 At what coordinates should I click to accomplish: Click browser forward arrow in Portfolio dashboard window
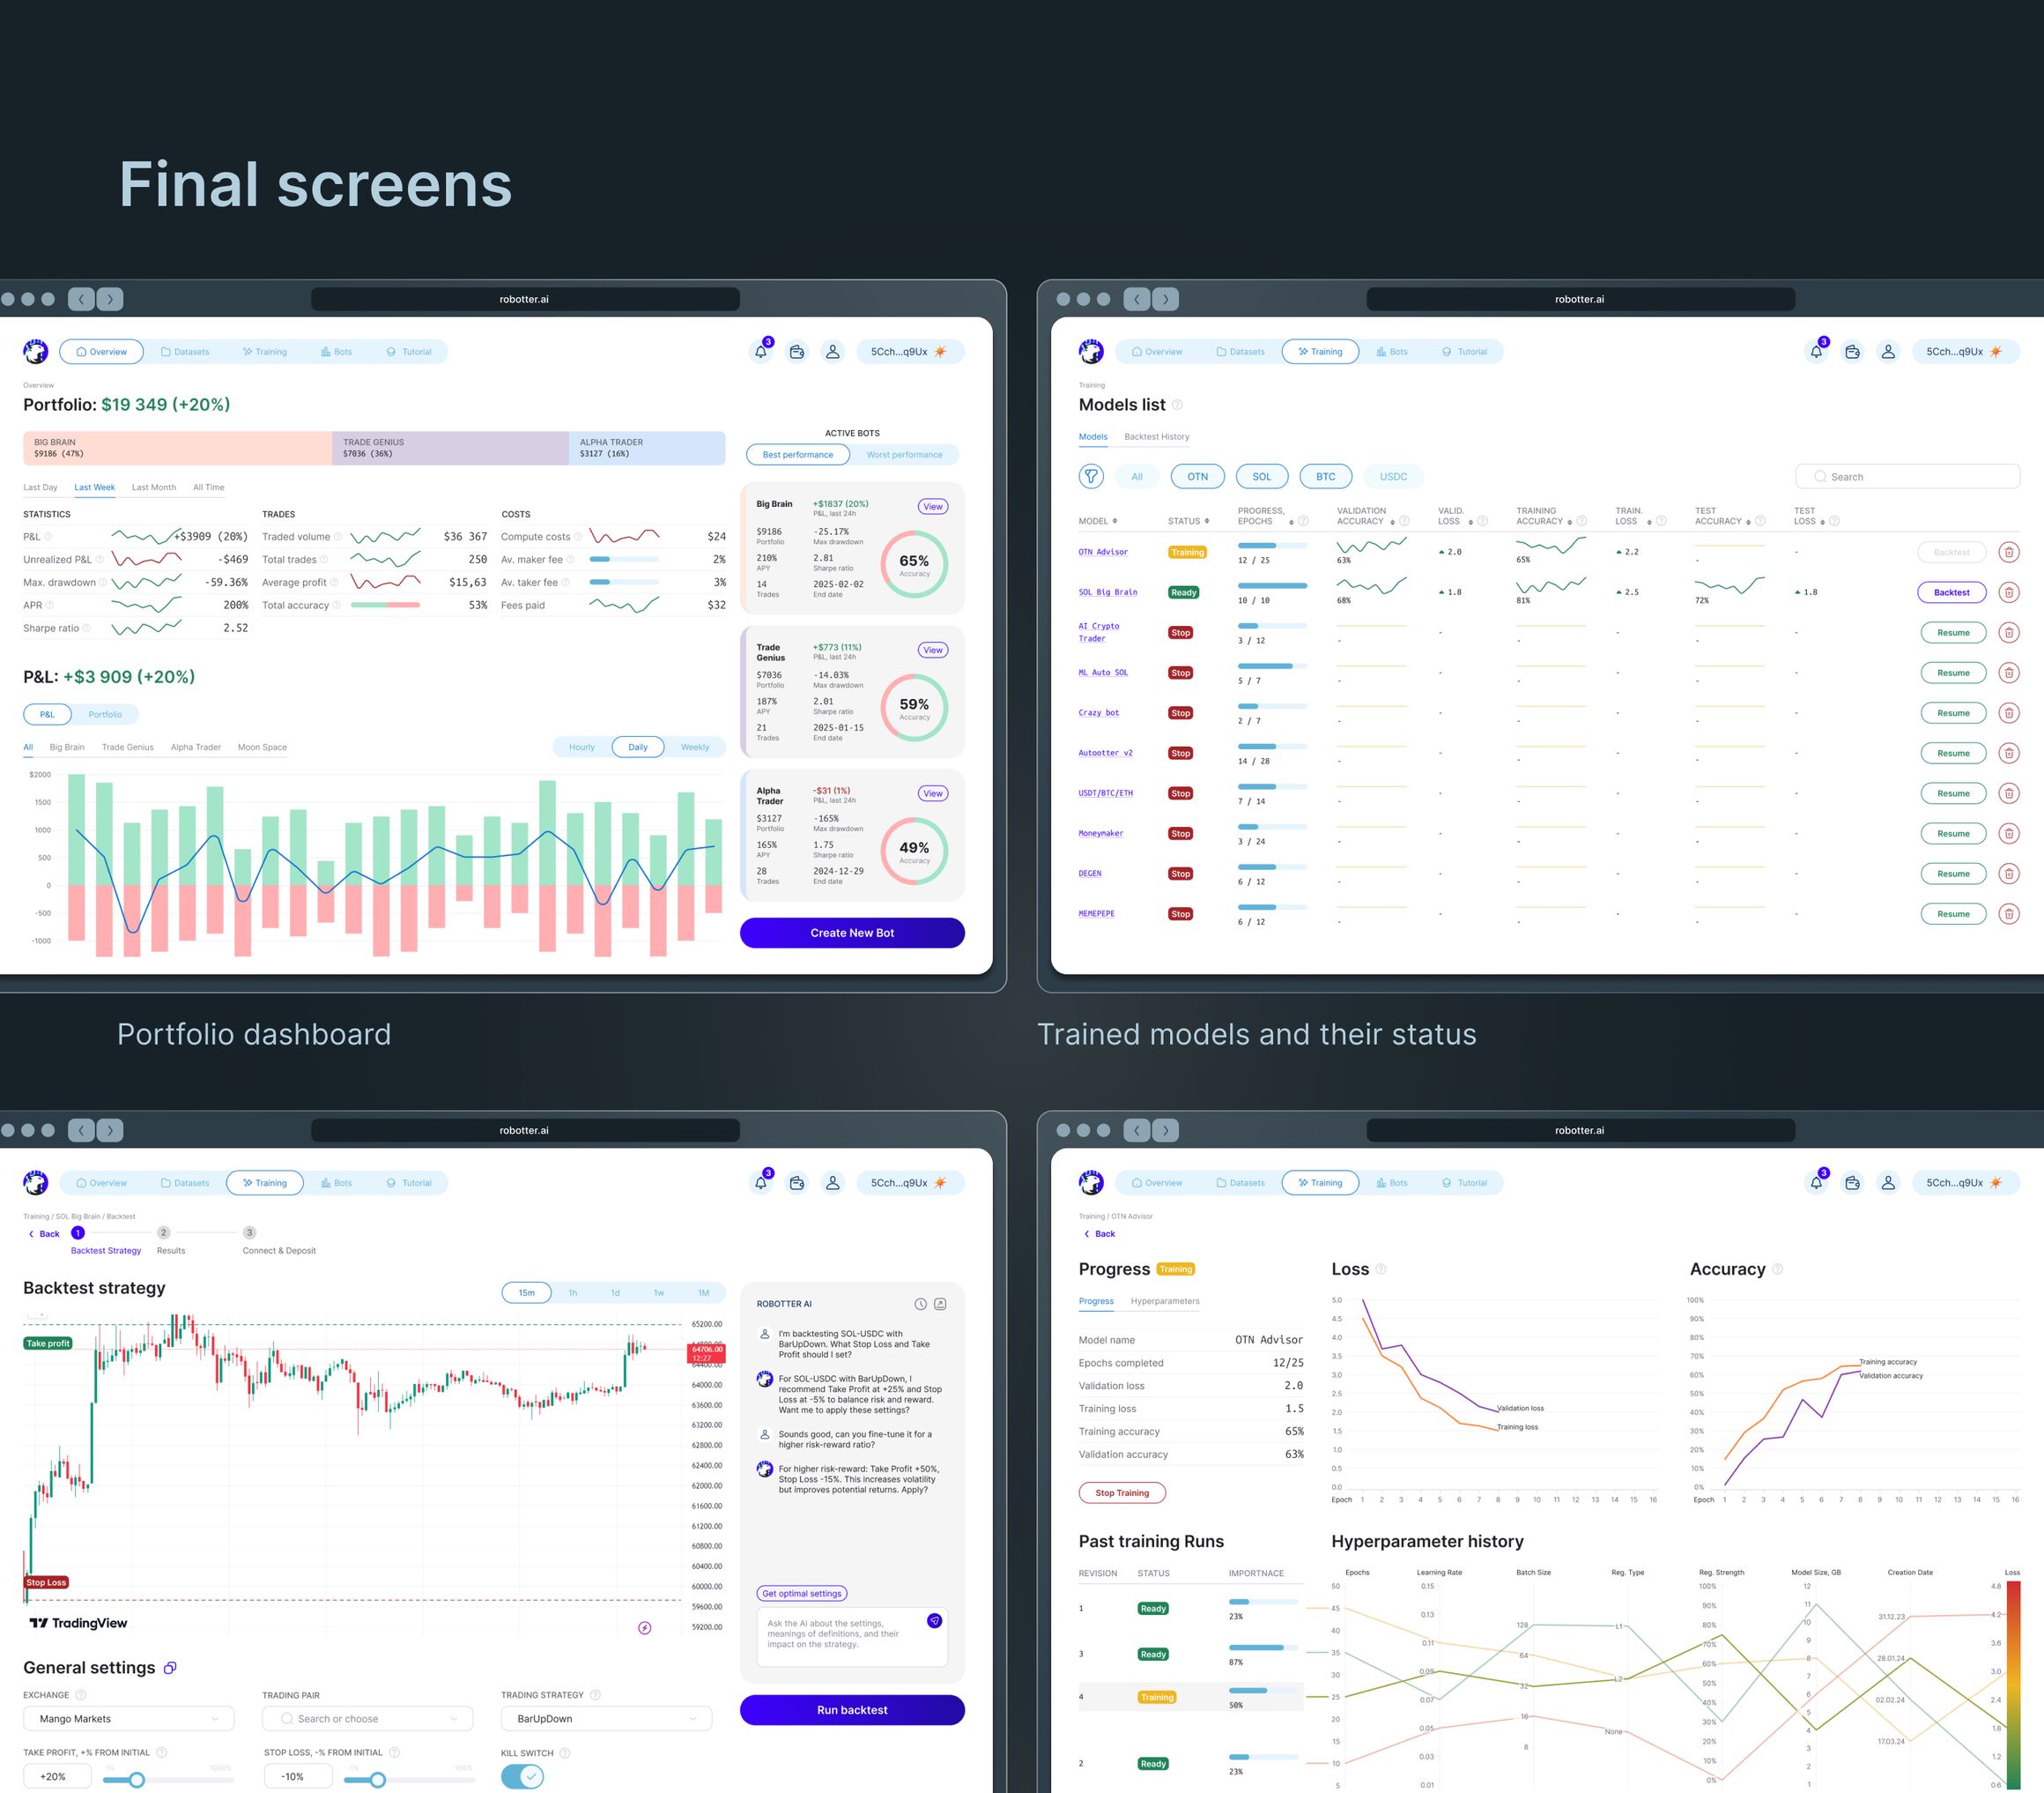click(x=110, y=298)
